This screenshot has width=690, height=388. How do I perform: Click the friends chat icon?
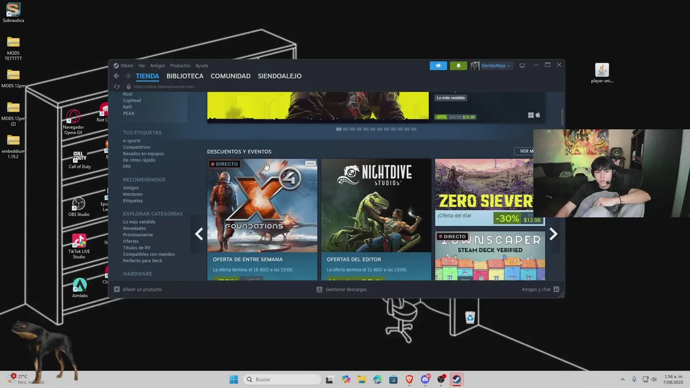(x=556, y=289)
